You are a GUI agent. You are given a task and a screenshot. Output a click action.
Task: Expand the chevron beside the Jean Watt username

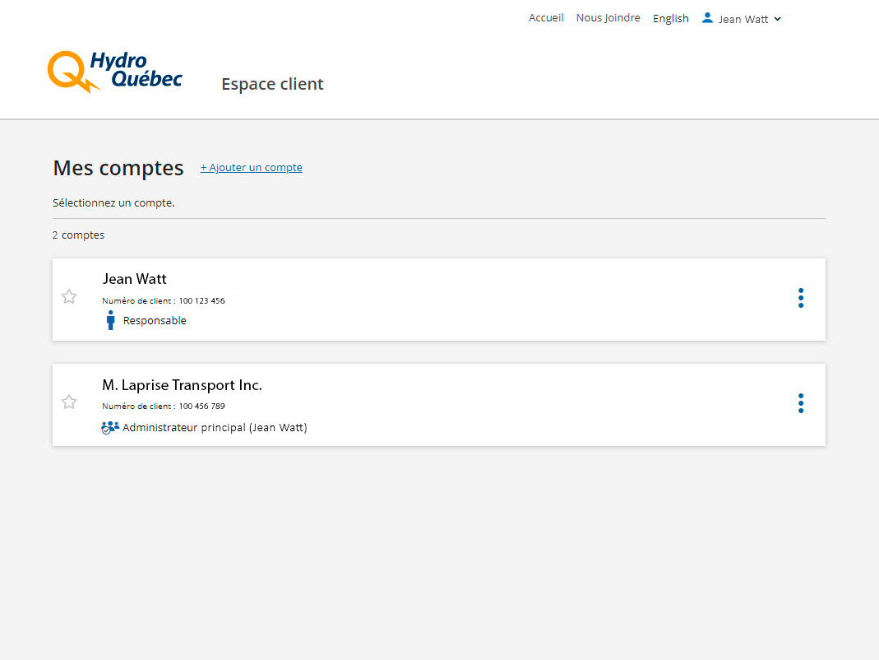coord(778,19)
